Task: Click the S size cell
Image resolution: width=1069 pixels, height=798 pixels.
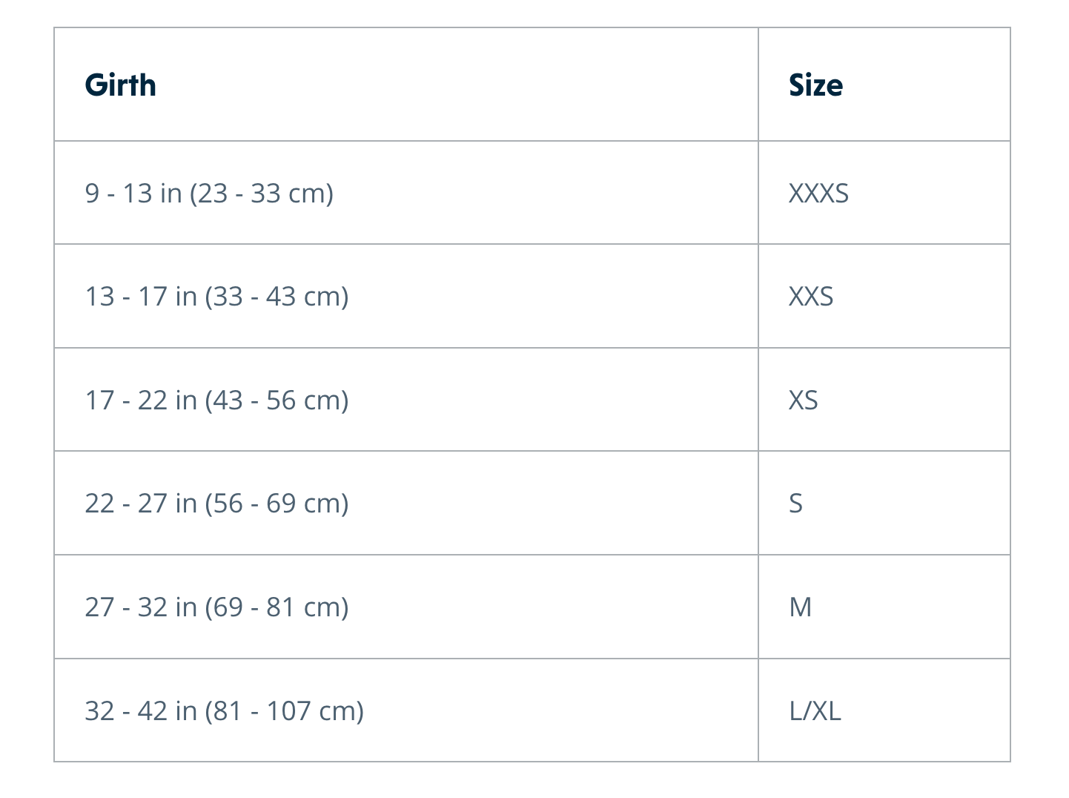Action: [796, 504]
